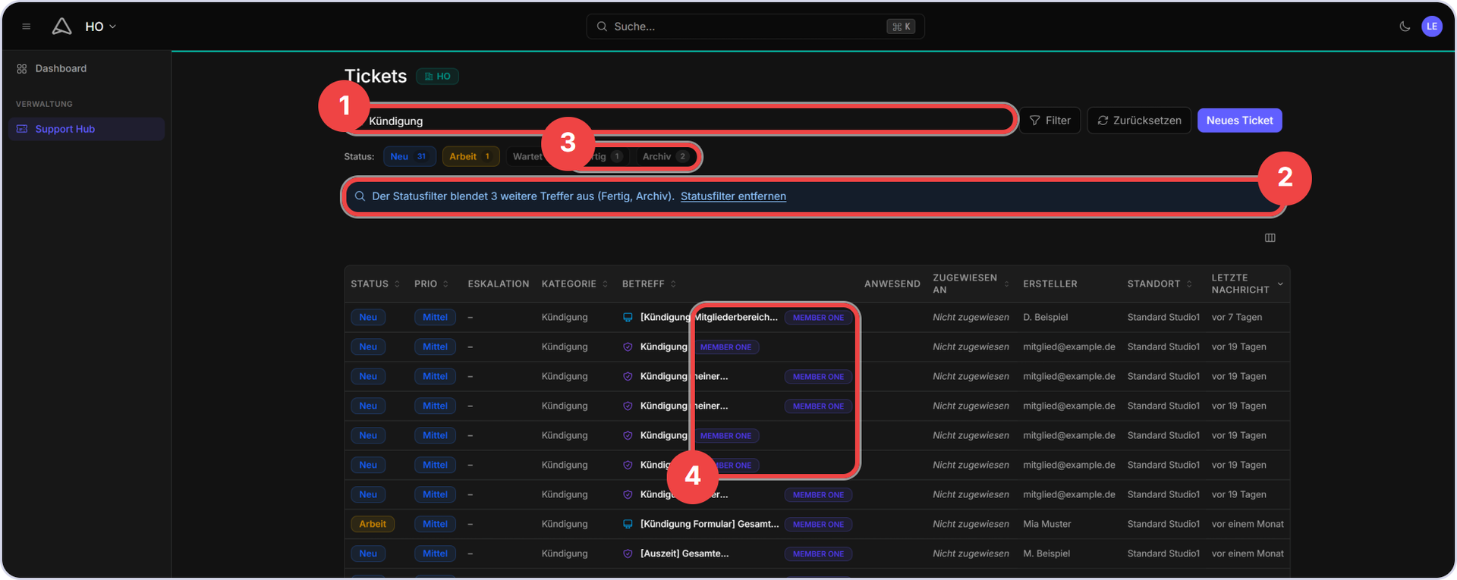This screenshot has width=1457, height=580.
Task: Click the Mittel badge in Mia Muster's row
Action: click(x=435, y=525)
